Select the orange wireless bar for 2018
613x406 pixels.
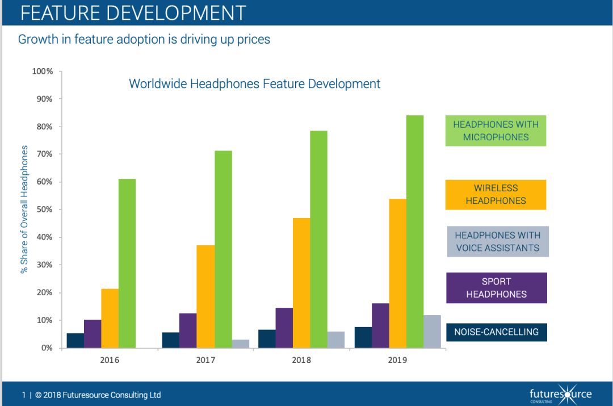(x=301, y=282)
